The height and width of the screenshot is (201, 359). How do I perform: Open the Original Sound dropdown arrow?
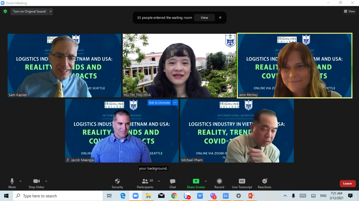point(50,12)
